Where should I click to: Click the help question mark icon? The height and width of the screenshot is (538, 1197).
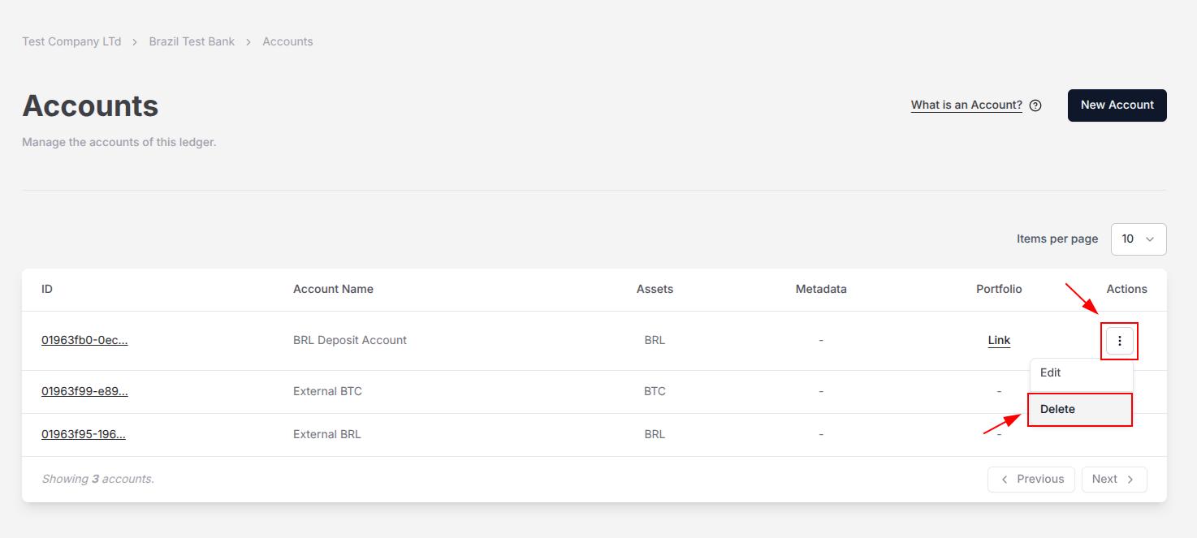pos(1035,105)
